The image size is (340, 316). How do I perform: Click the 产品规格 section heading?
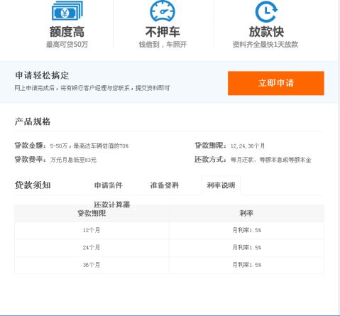(x=33, y=121)
